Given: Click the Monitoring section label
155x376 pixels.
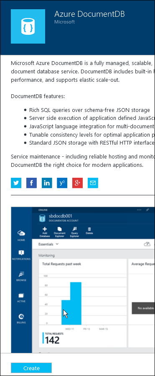Looking at the screenshot, I should (x=46, y=255).
